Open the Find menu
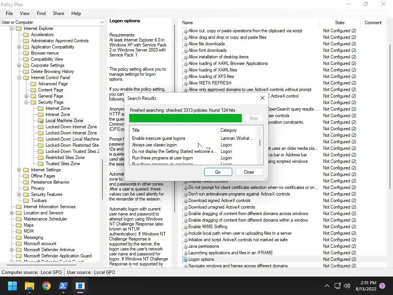This screenshot has width=393, height=295. coord(41,13)
